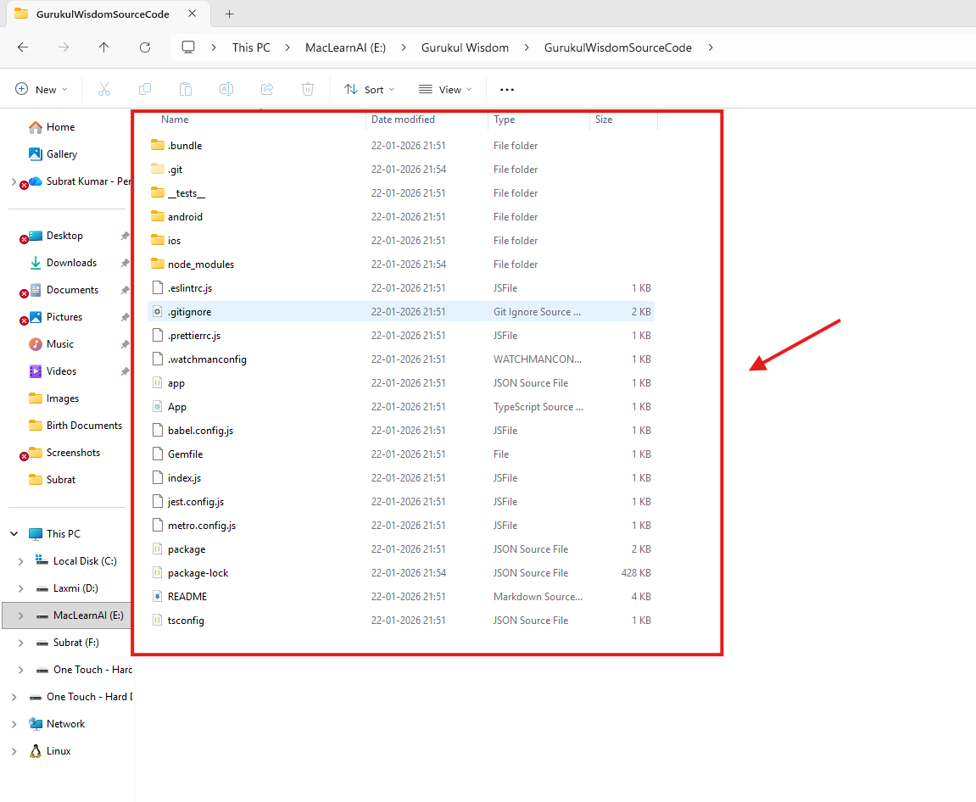The image size is (976, 802).
Task: Click the Rename icon in toolbar
Action: pos(226,89)
